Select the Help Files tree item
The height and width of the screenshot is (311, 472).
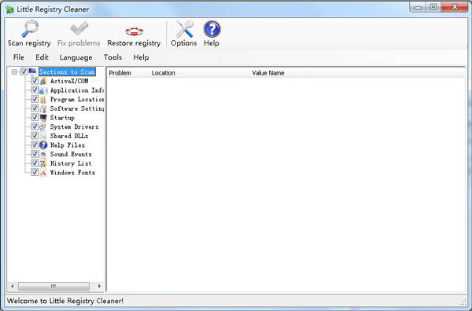coord(68,145)
